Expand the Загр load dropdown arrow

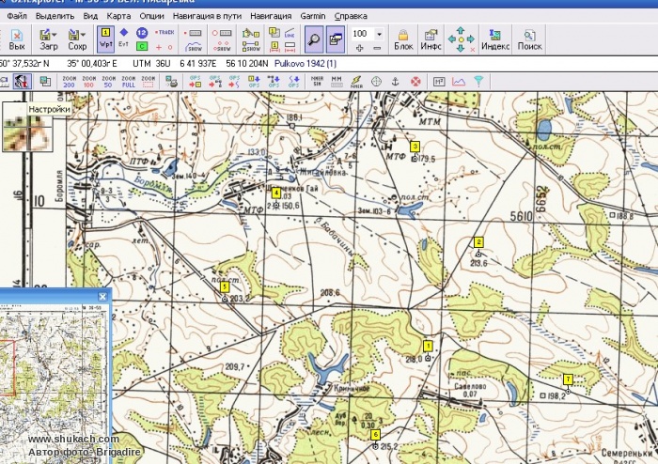pyautogui.click(x=55, y=35)
